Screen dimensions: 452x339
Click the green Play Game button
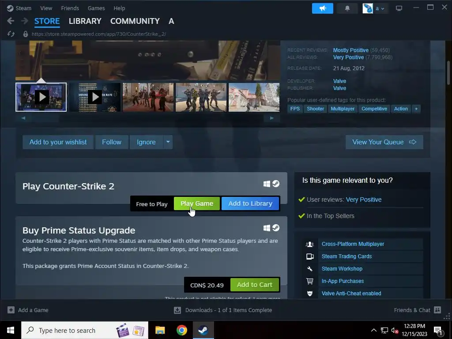(197, 203)
